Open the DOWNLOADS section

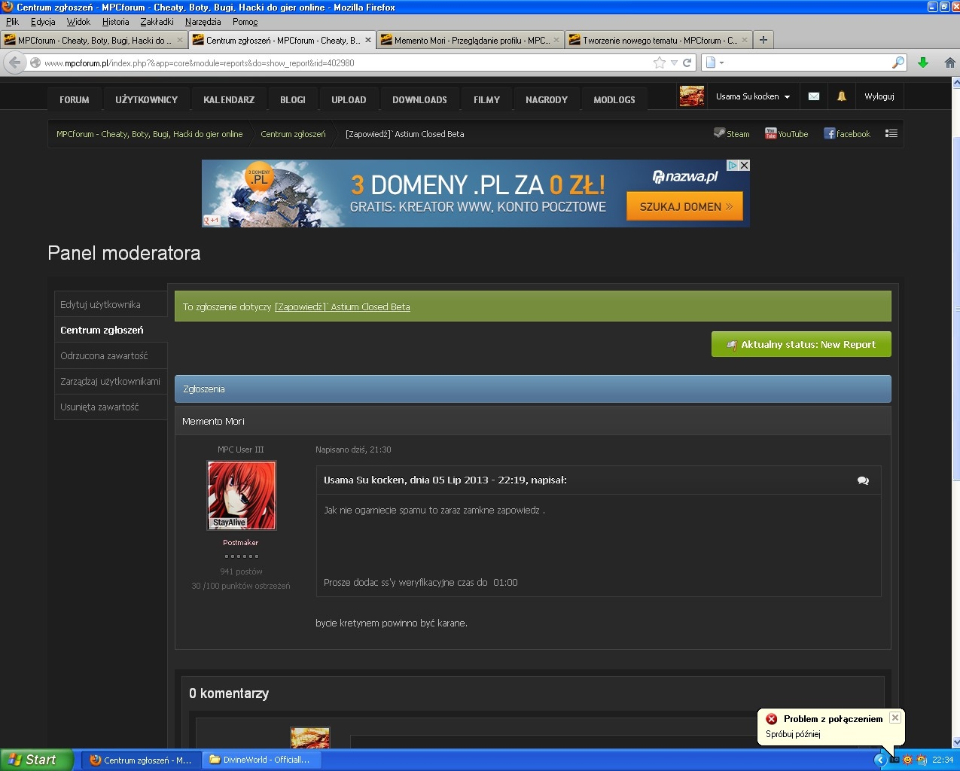419,99
